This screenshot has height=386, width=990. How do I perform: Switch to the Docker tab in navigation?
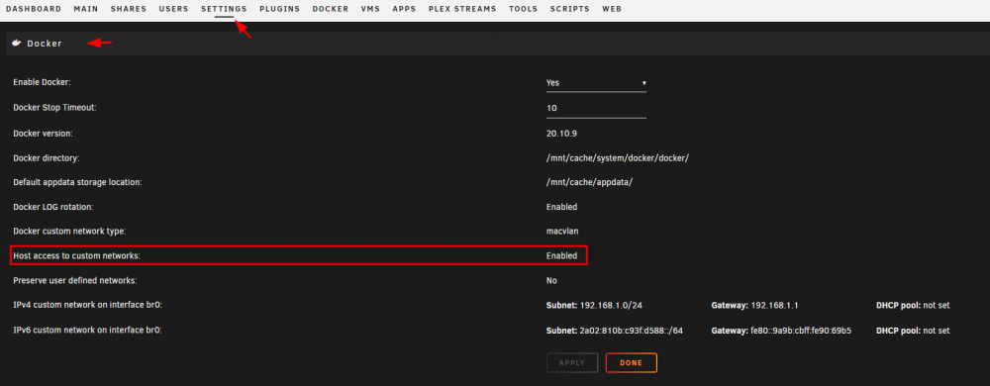(331, 9)
